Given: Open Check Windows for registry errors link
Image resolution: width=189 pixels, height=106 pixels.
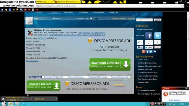Looking at the screenshot, I should pos(92,33).
